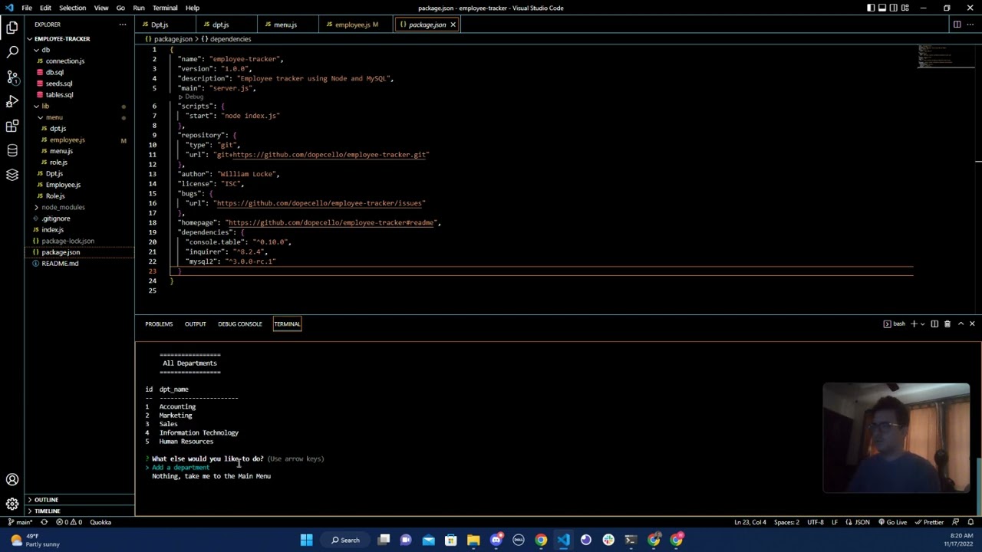Kill the terminal with trash icon
Screen dimensions: 982x552
947,324
